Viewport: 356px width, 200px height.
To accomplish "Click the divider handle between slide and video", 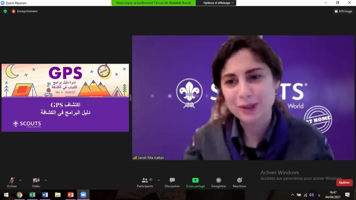I will tap(131, 98).
